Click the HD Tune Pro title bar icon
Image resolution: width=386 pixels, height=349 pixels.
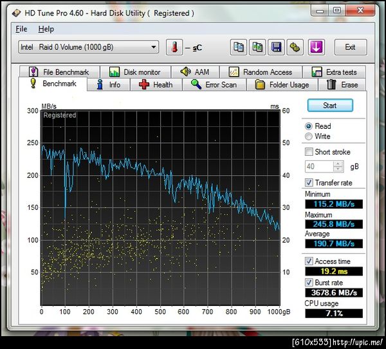pyautogui.click(x=15, y=13)
